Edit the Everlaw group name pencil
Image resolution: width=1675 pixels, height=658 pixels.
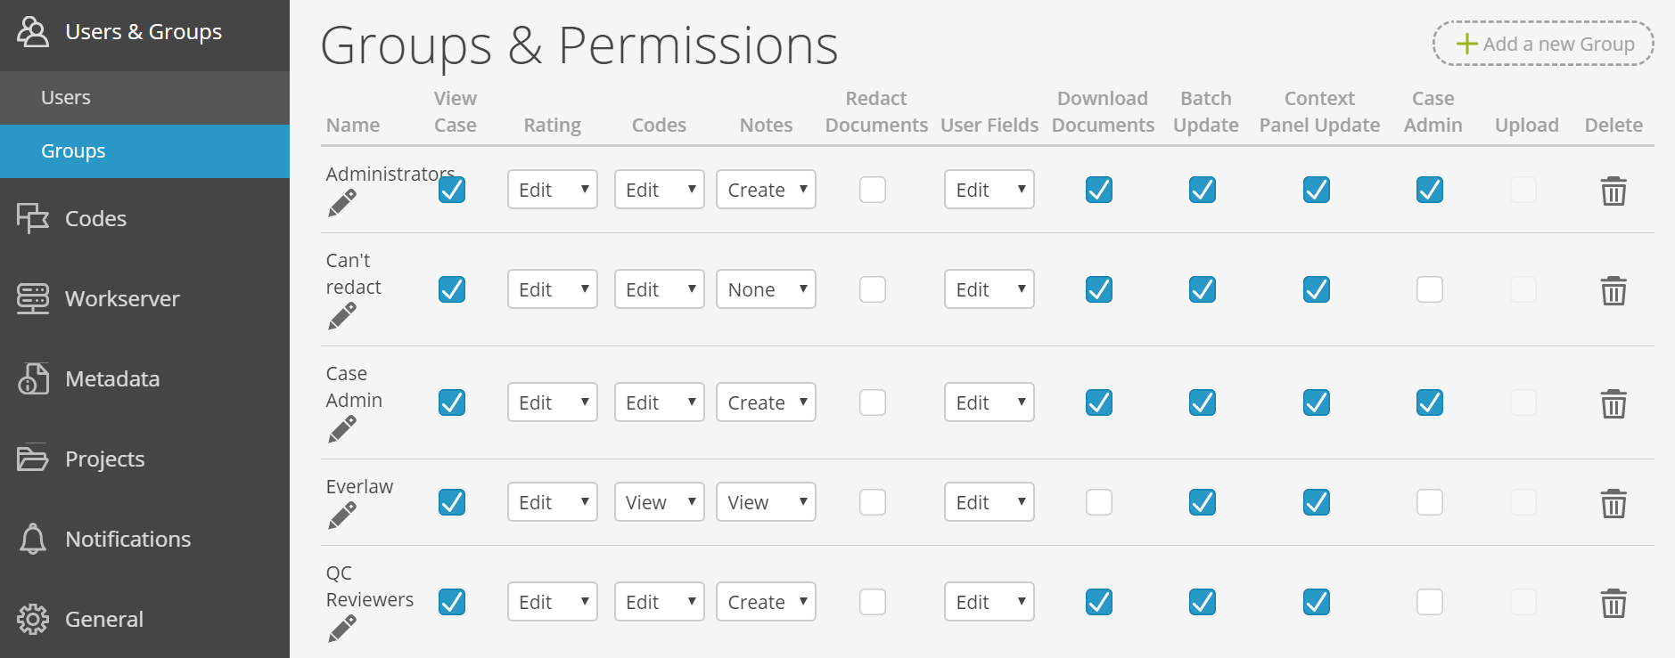(342, 516)
